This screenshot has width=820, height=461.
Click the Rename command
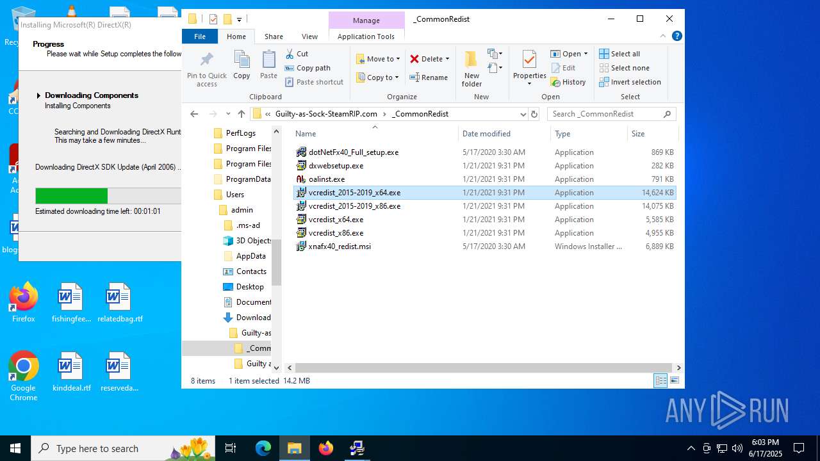pos(429,77)
